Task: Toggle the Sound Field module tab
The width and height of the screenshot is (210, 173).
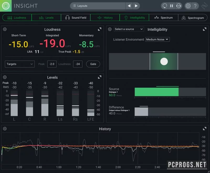Action: click(x=76, y=18)
